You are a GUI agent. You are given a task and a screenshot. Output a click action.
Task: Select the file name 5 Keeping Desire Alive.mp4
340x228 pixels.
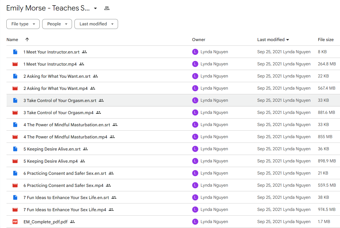pyautogui.click(x=51, y=161)
